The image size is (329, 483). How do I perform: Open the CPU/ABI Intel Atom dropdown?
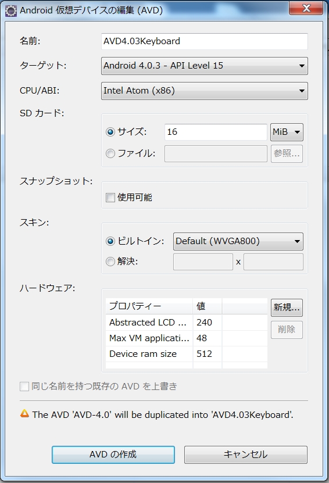(205, 91)
